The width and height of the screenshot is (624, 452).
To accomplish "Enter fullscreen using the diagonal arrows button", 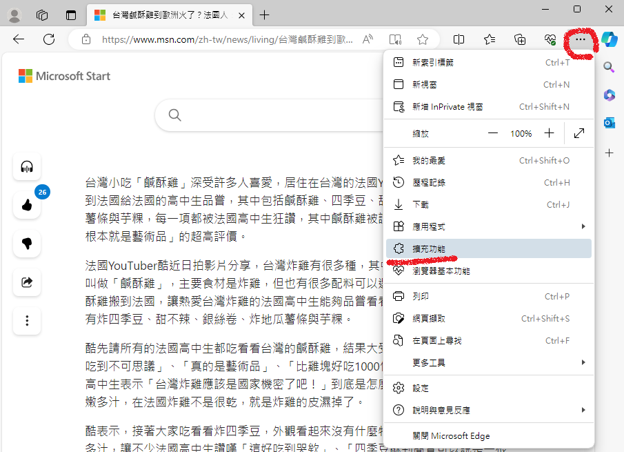I will [579, 132].
